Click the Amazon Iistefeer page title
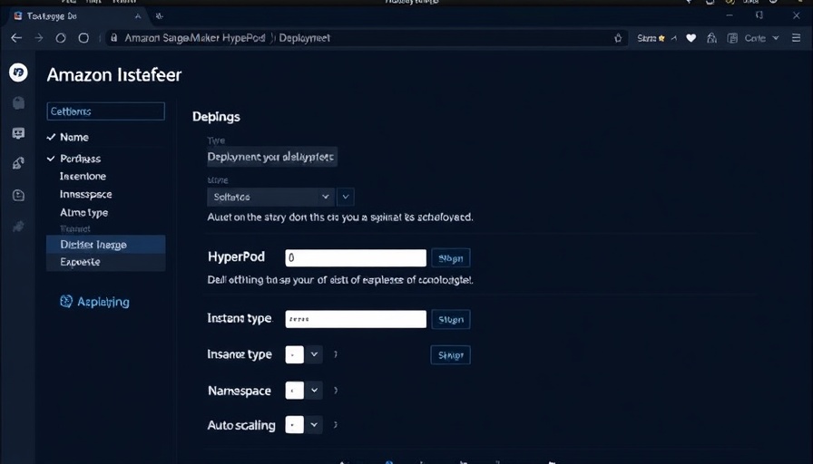The image size is (813, 464). [x=114, y=75]
